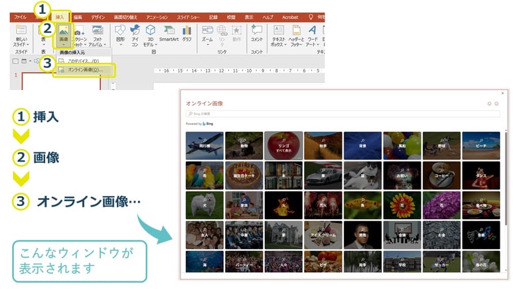Switch to the ヘルプ (Help) tab
The image size is (521, 292).
(x=268, y=17)
